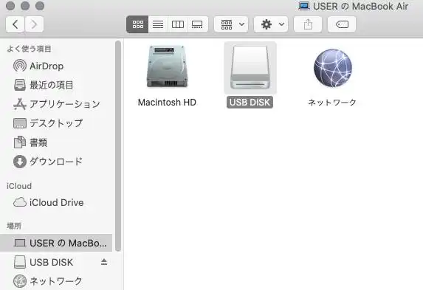Click the window zoom button
Viewport: 423px width, 290px height.
coord(40,6)
